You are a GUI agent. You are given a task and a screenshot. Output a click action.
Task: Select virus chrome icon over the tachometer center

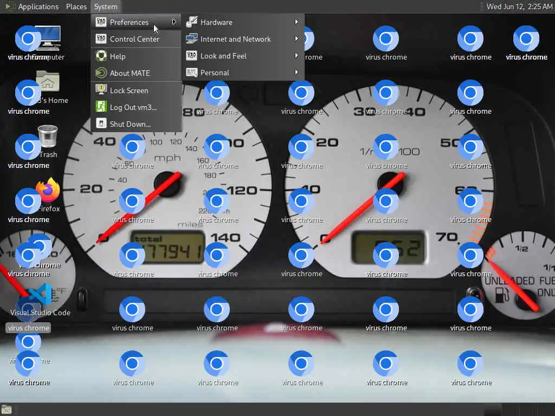386,201
